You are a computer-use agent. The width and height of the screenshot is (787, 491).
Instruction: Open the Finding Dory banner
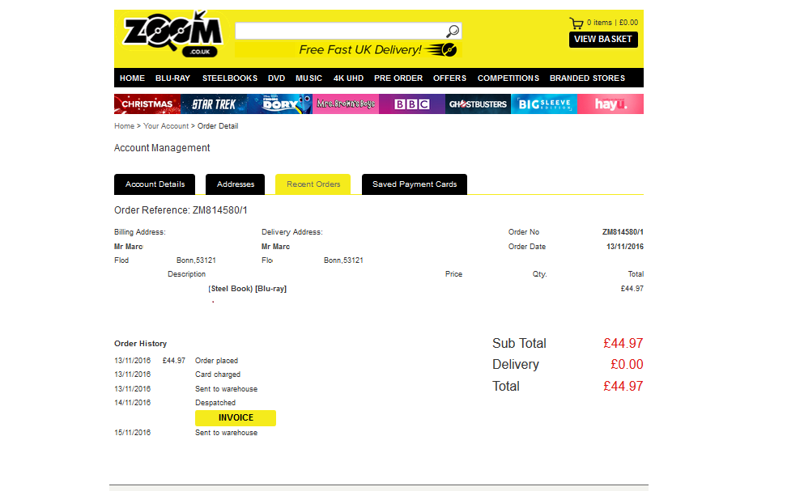(x=279, y=104)
